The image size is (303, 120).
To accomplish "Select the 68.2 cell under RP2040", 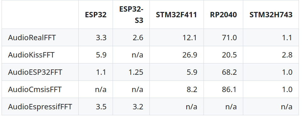I will coord(229,72).
